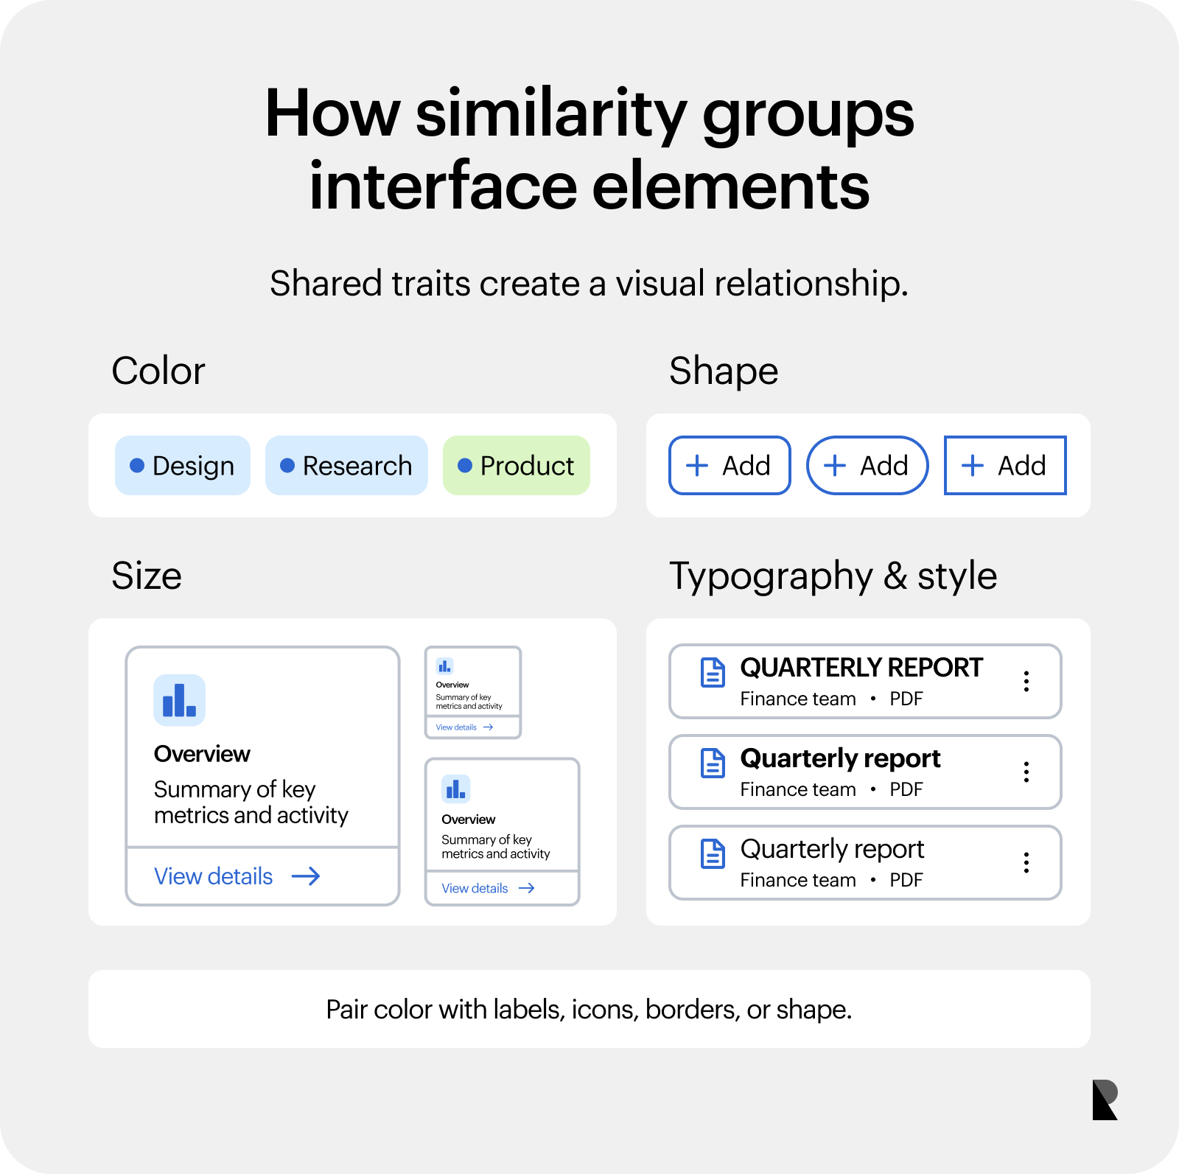Click the bar chart icon in the smallest Overview card
Screen dimensions: 1179x1174
pyautogui.click(x=444, y=666)
